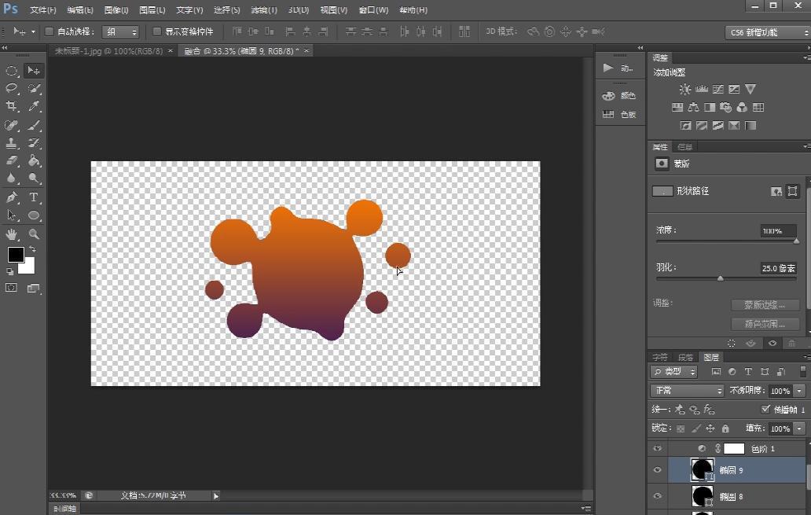The width and height of the screenshot is (811, 515).
Task: Select the Clone Stamp tool
Action: [x=11, y=143]
